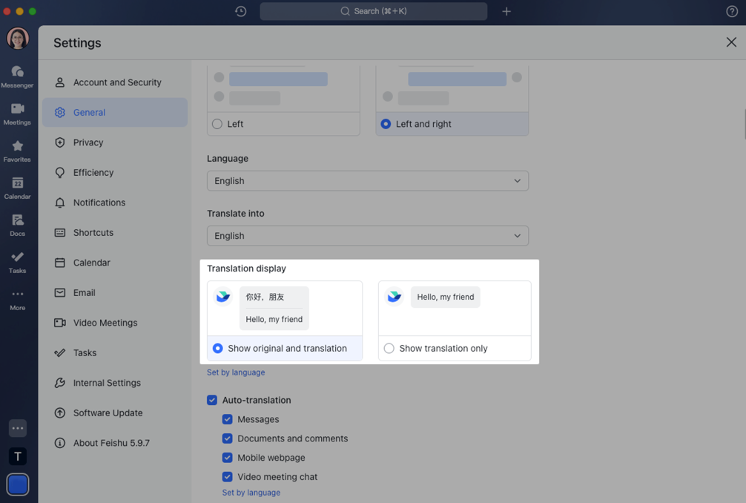Viewport: 746px width, 503px height.
Task: Click the T workspace icon in sidebar
Action: [x=18, y=456]
